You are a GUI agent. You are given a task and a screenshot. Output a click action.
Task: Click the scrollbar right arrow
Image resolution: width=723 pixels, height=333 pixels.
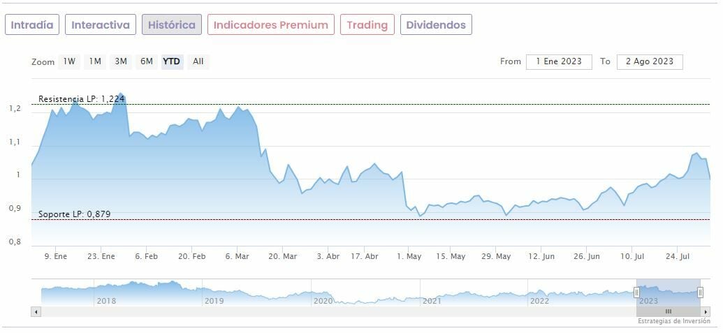tap(706, 311)
